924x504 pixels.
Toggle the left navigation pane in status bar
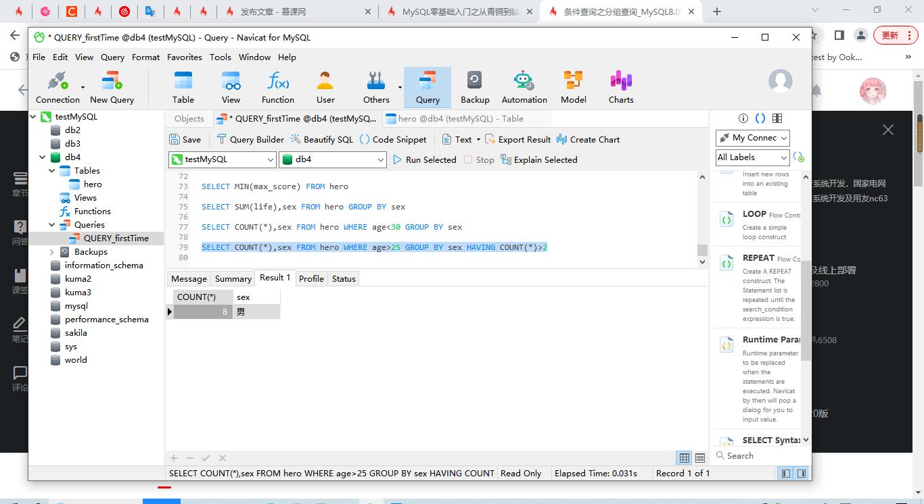pos(786,474)
